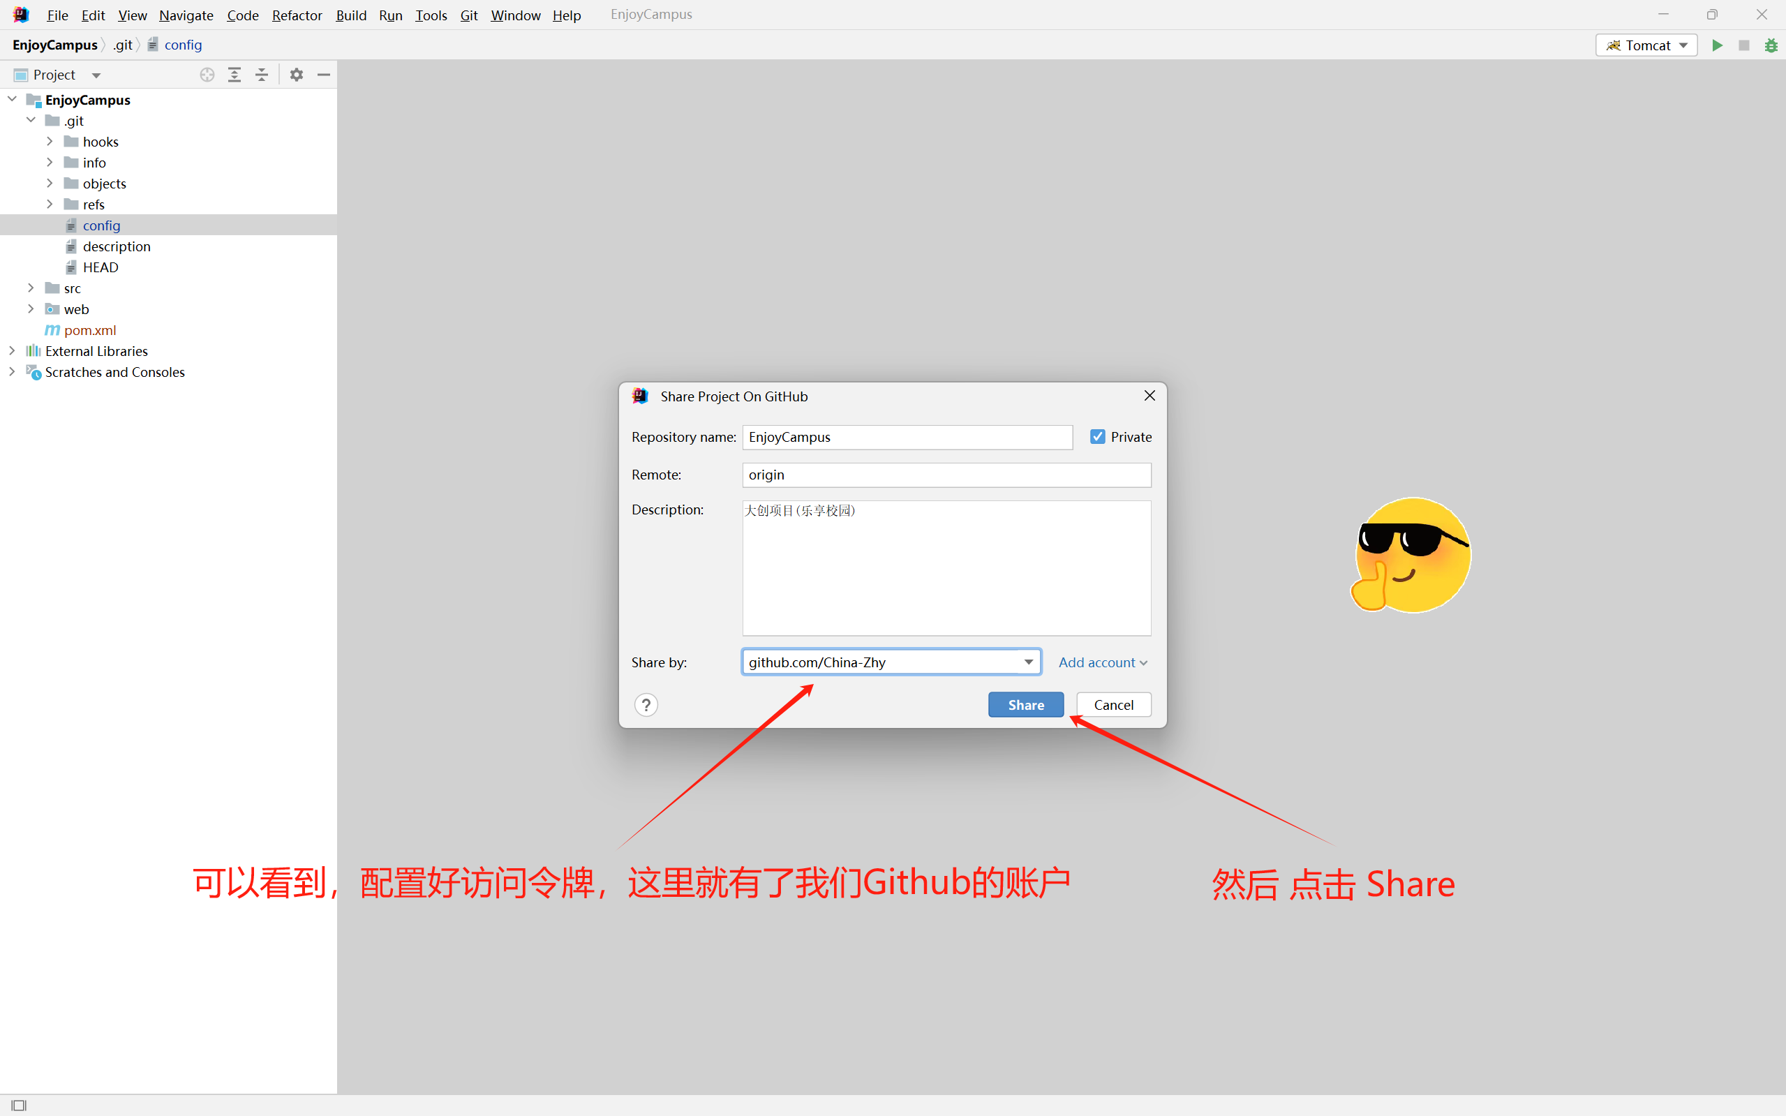Click the Select Opened File target icon

coord(207,75)
